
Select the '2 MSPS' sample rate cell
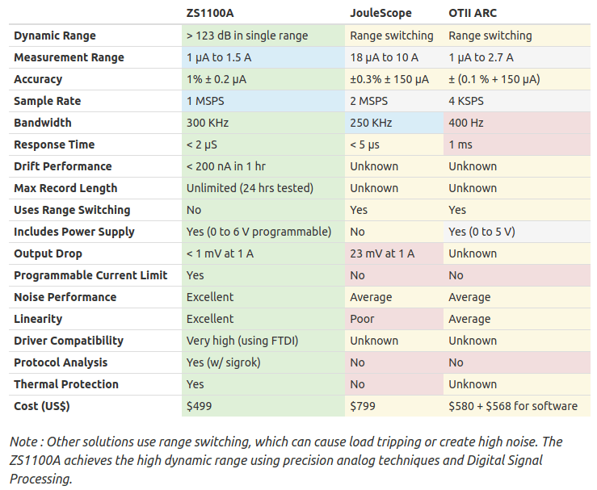coord(394,101)
